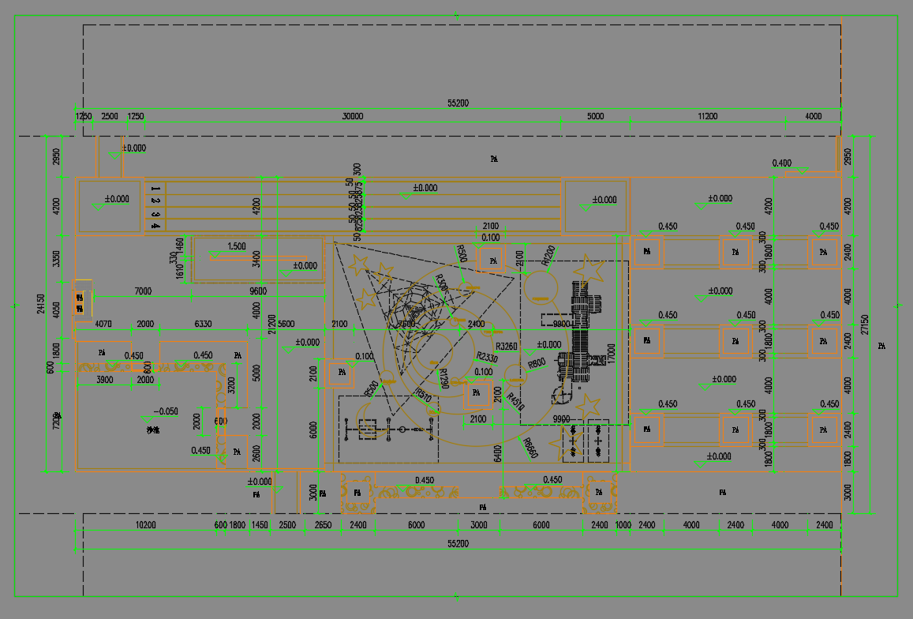Click the 6330 dimension text
Viewport: 913px width, 619px height.
pyautogui.click(x=203, y=324)
